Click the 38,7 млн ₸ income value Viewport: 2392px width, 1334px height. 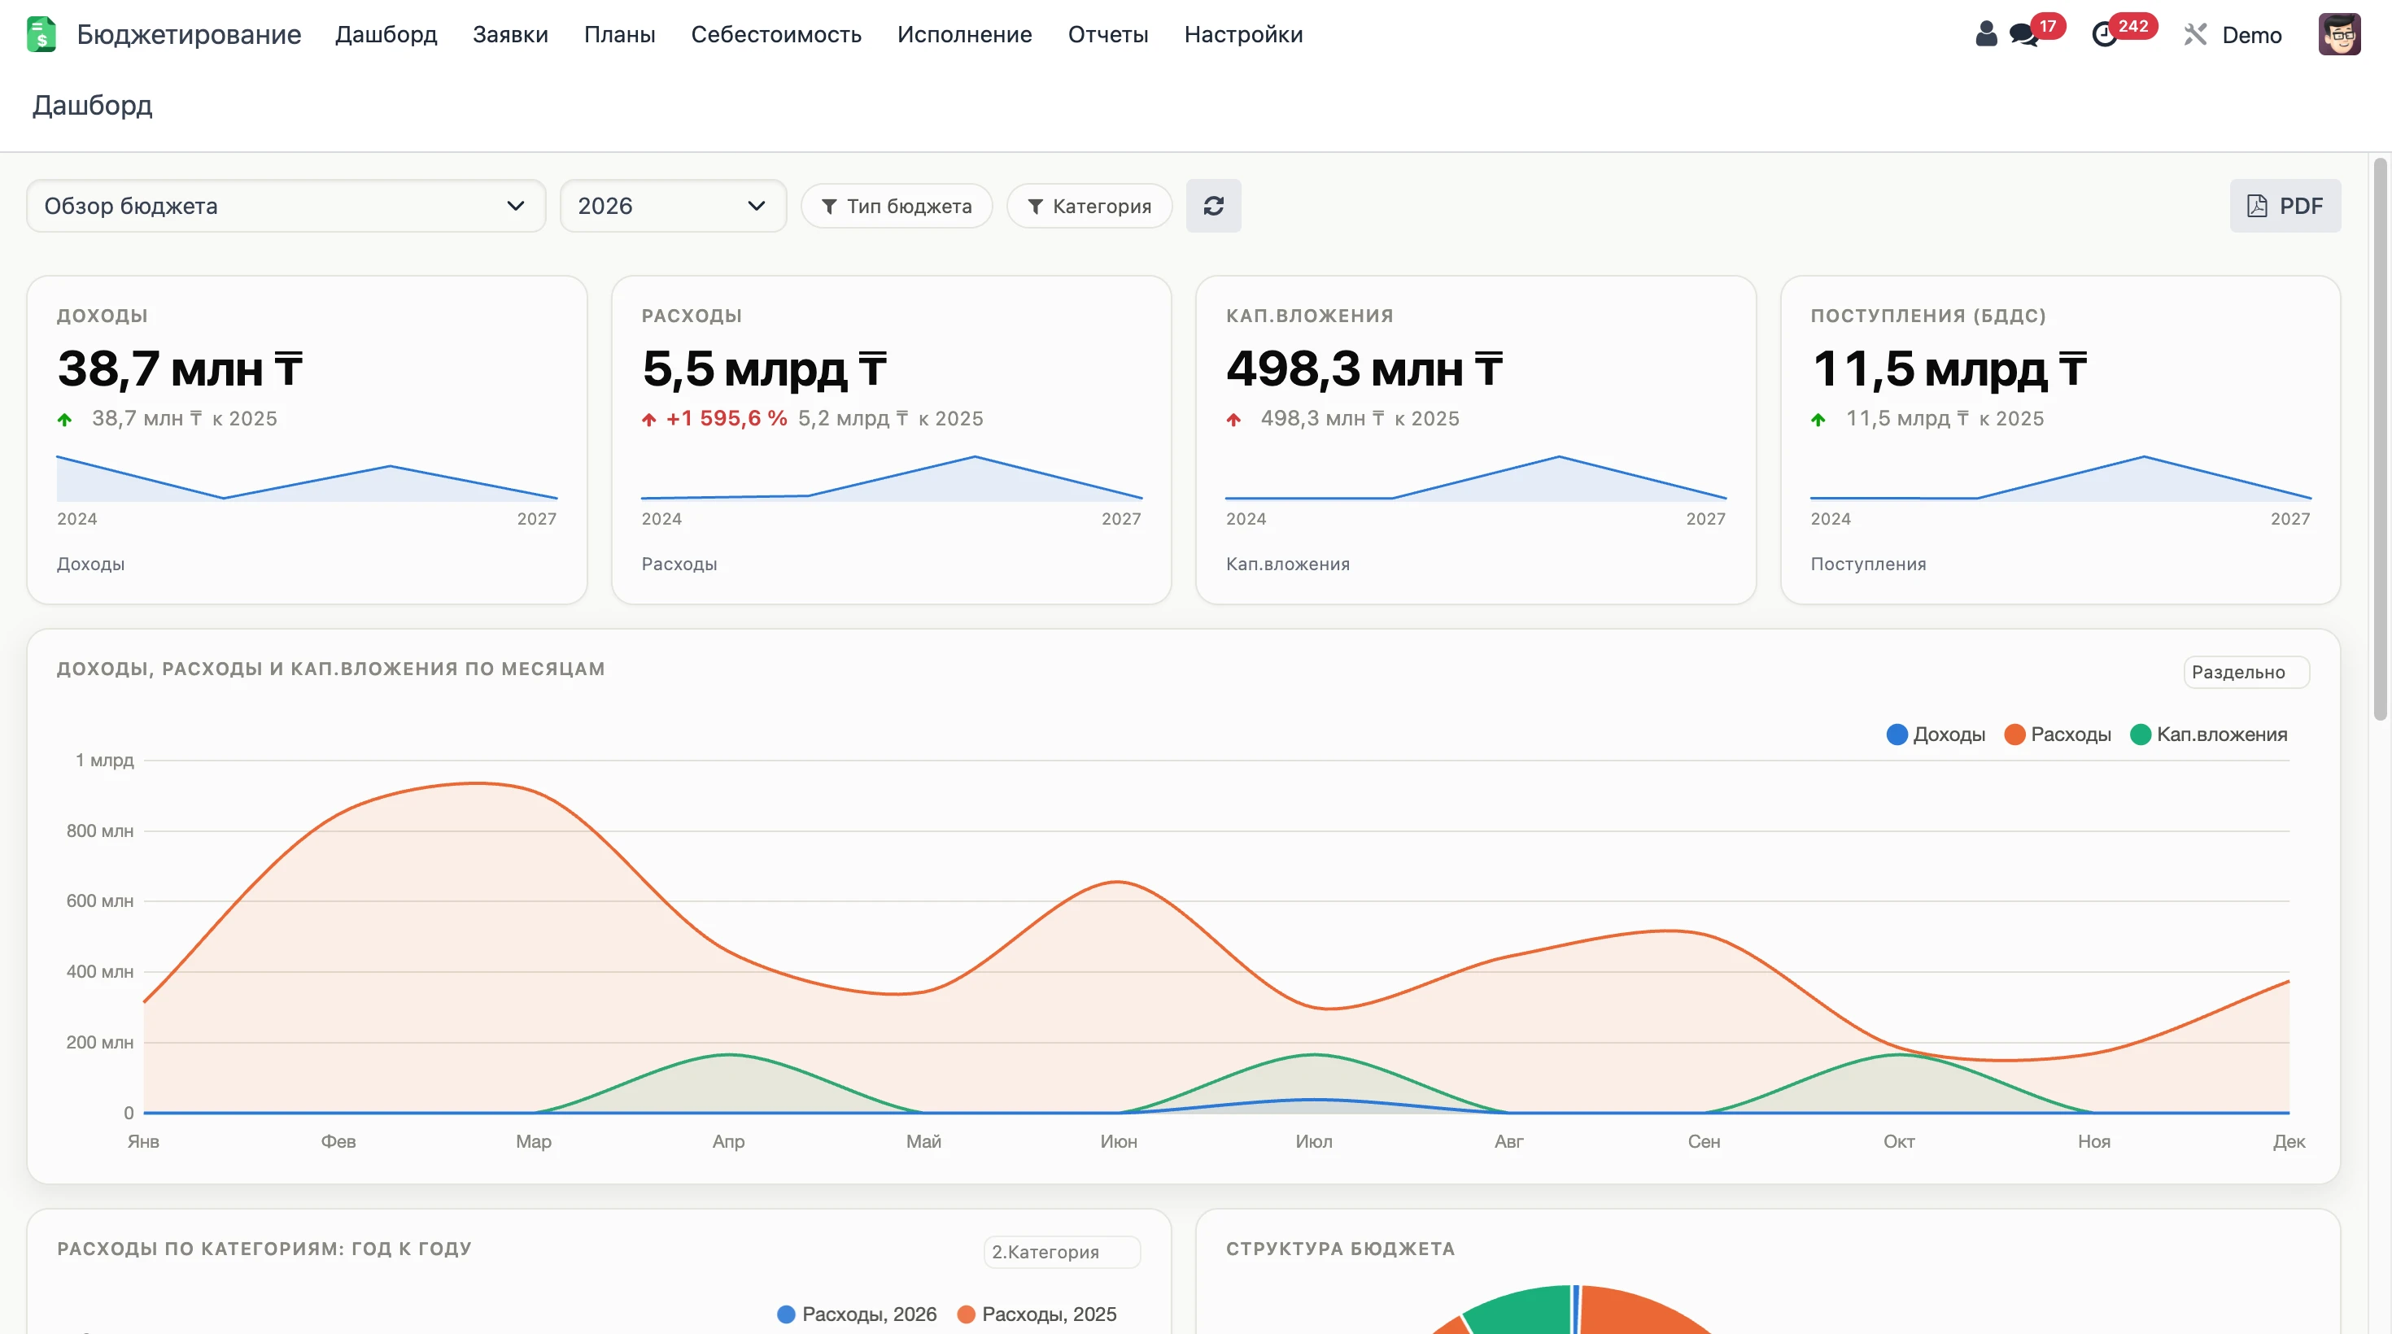click(x=179, y=368)
